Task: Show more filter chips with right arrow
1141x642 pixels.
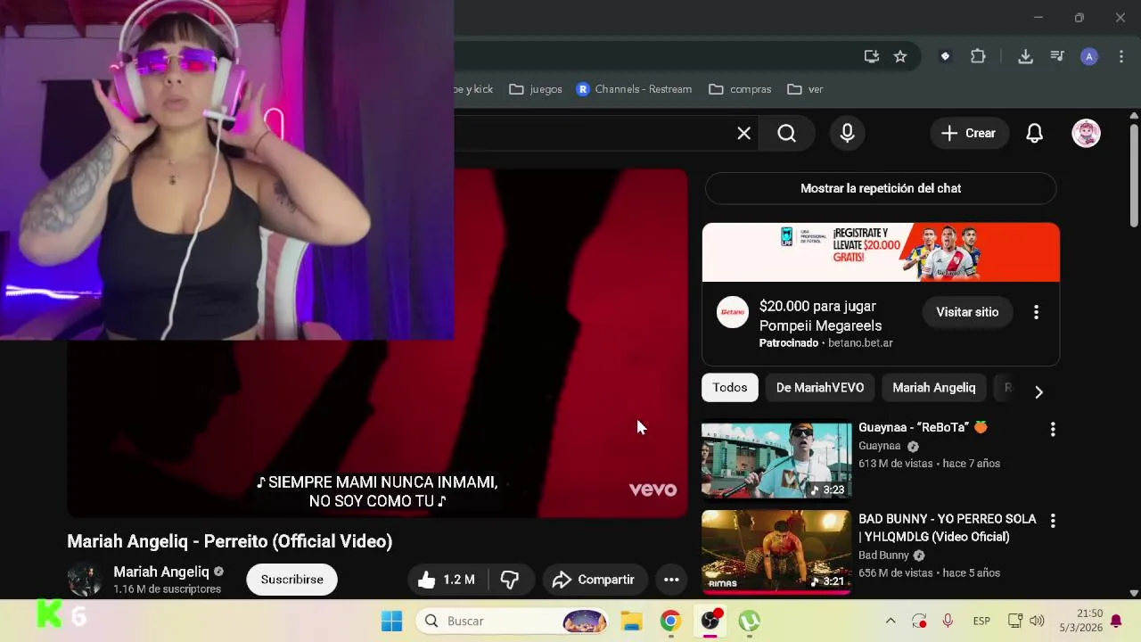Action: (1038, 391)
